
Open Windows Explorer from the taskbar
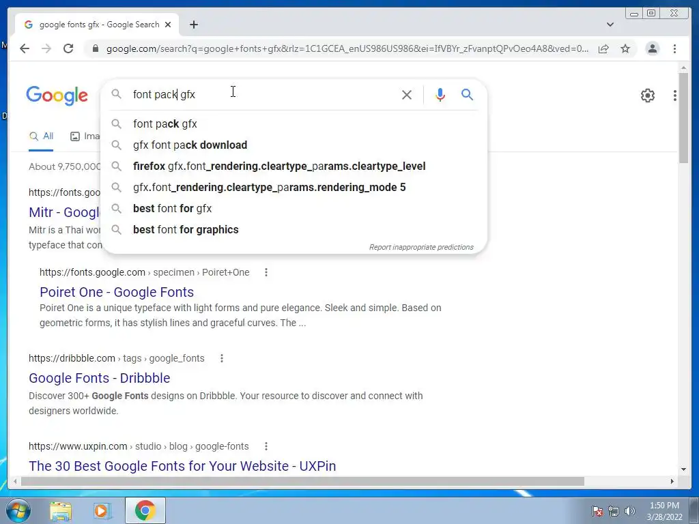tap(61, 510)
